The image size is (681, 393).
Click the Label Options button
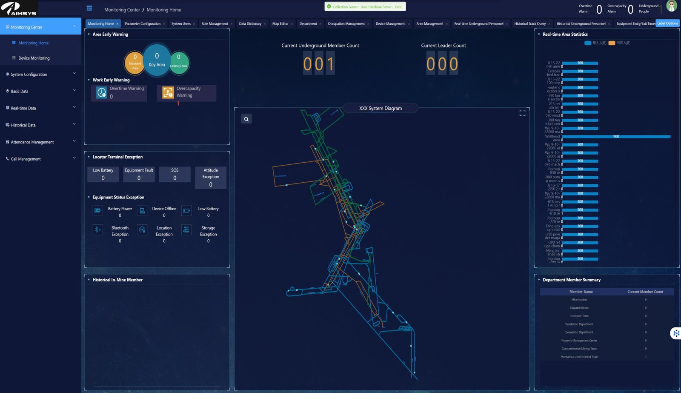coord(667,23)
